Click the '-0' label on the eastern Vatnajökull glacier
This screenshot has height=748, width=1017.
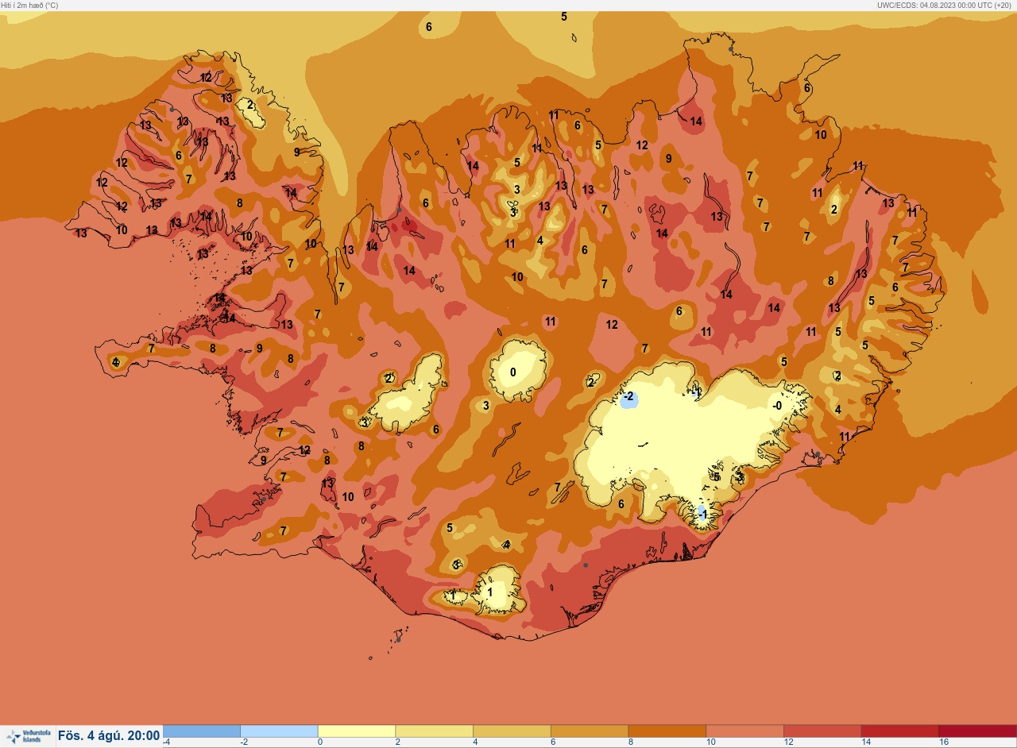point(778,406)
